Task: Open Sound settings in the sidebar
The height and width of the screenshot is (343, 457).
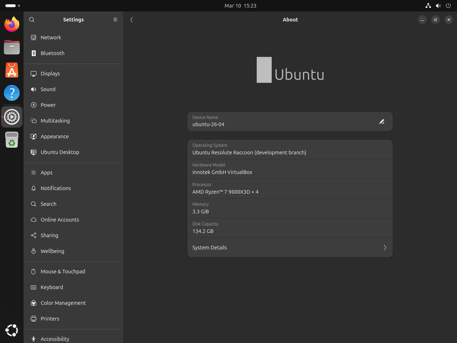Action: tap(48, 89)
